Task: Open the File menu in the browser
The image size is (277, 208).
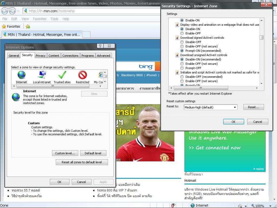Action: (x=5, y=19)
